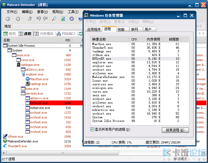Image resolution: width=208 pixels, height=163 pixels.
Task: Select services.exe in process tree
Action: click(34, 93)
